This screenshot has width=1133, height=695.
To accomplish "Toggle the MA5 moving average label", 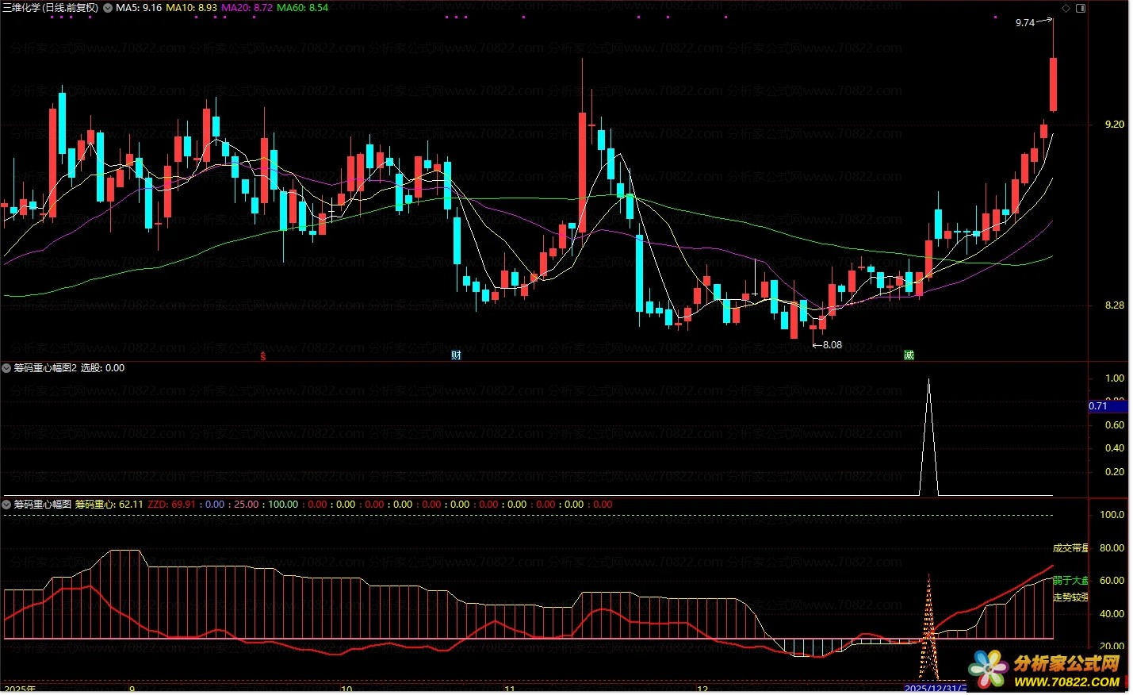I will point(139,8).
